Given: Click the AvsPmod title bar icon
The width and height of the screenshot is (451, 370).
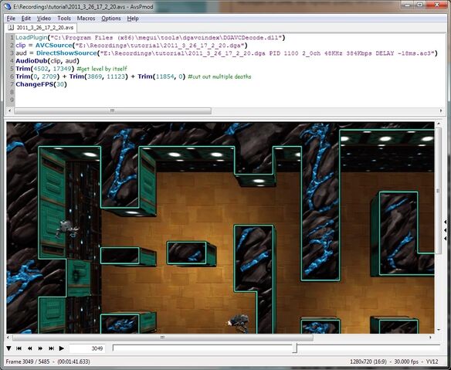Looking at the screenshot, I should pyautogui.click(x=8, y=6).
